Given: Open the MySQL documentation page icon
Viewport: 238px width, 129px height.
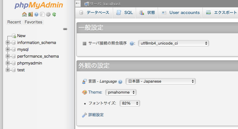Looking at the screenshot, I should point(42,14).
